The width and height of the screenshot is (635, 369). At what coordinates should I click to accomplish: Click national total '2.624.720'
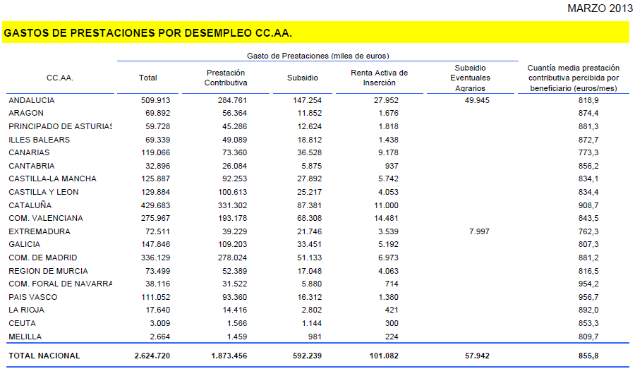(152, 356)
